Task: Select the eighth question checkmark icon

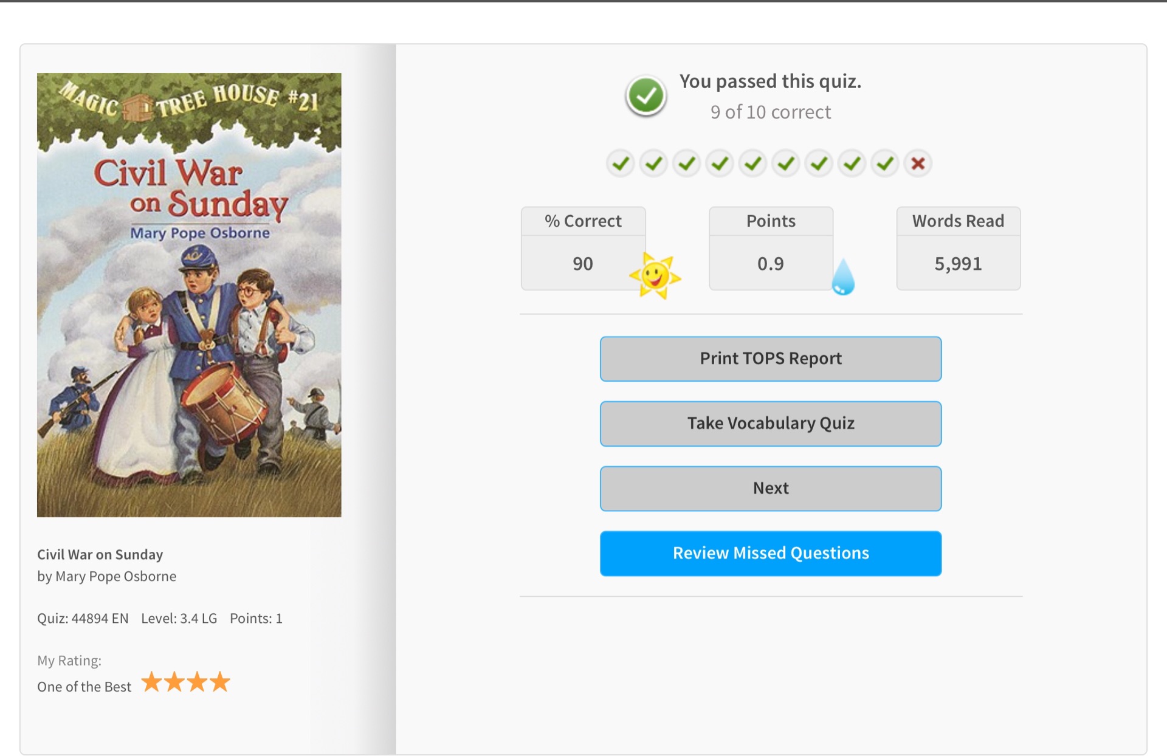Action: point(852,163)
